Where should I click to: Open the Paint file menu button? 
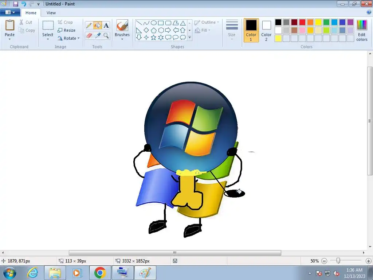coord(10,12)
